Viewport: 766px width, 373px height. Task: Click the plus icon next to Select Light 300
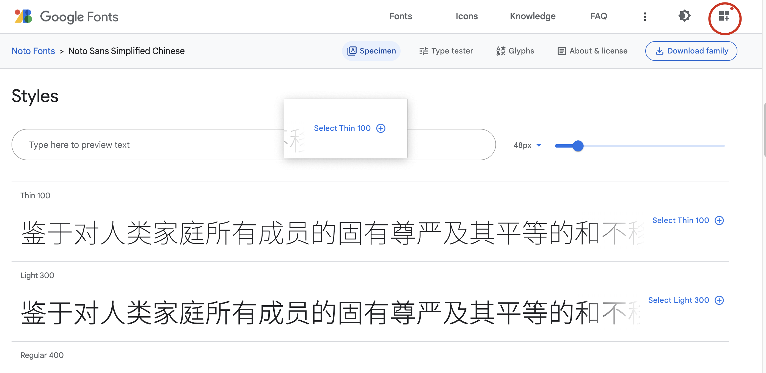point(720,300)
